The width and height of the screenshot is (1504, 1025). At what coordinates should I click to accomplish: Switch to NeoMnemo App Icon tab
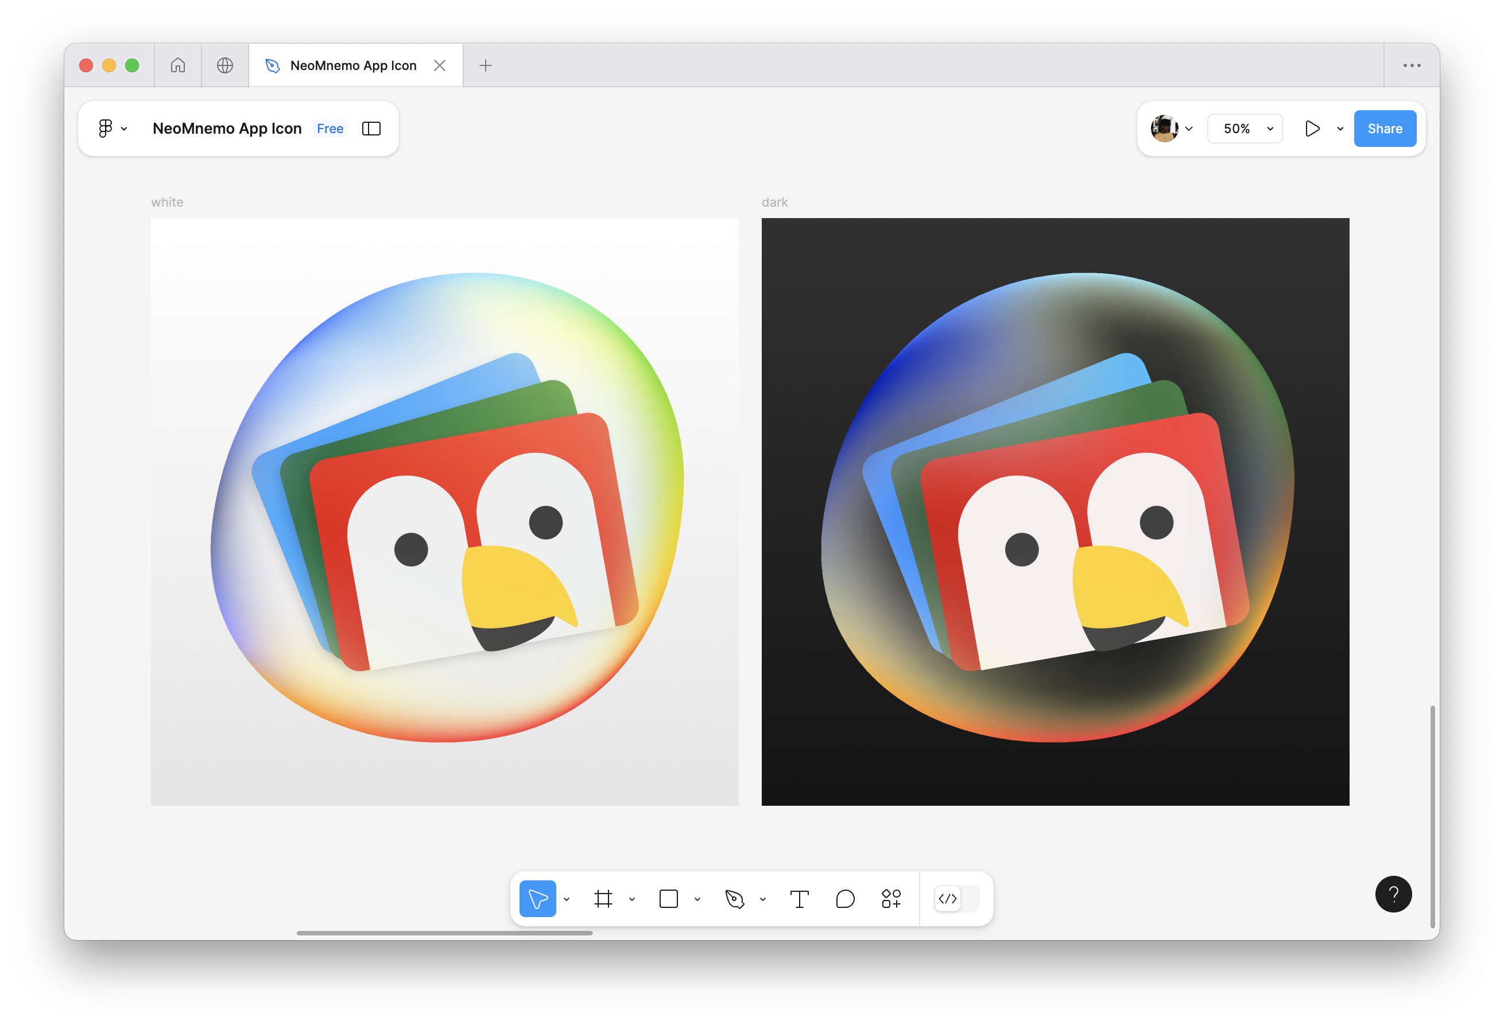(x=352, y=65)
